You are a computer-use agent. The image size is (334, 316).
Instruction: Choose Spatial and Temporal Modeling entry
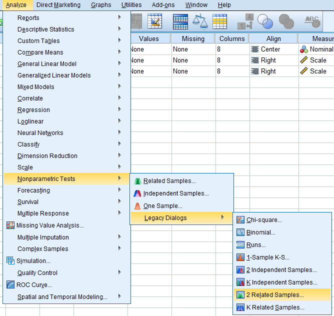point(67,296)
